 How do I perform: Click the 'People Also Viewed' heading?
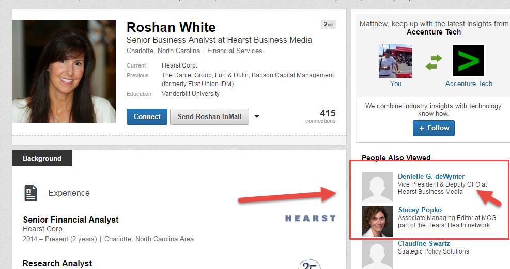396,158
